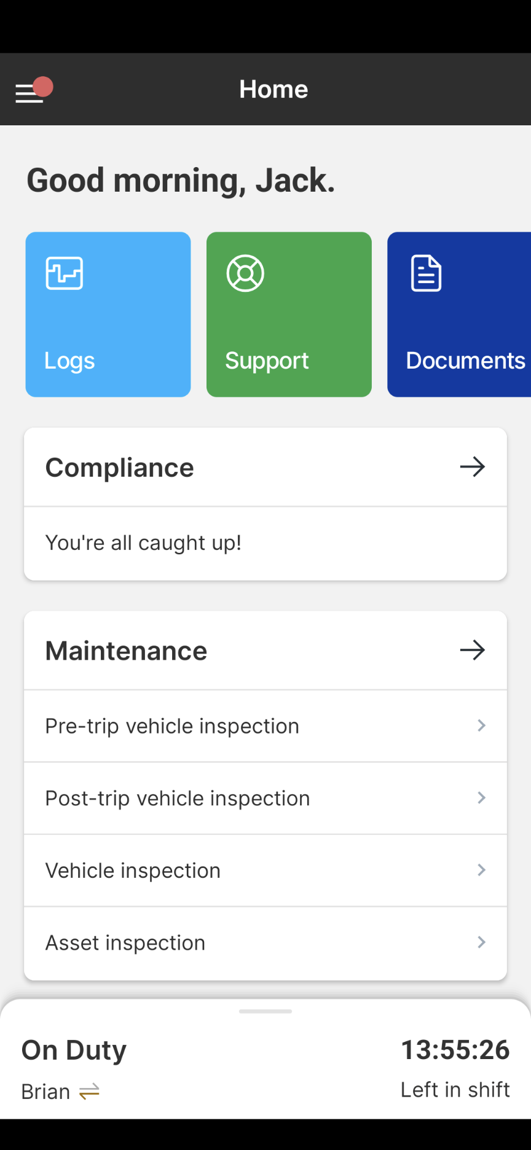Open the hamburger navigation menu
The image size is (531, 1150).
pyautogui.click(x=28, y=94)
